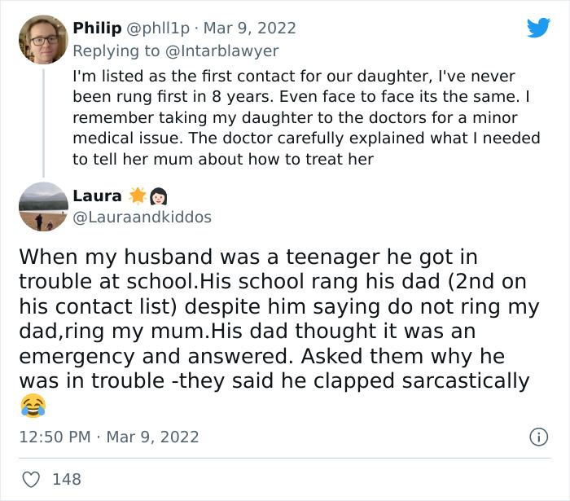Click the Mar 9, 2022 date after 12:50 PM

[x=155, y=437]
